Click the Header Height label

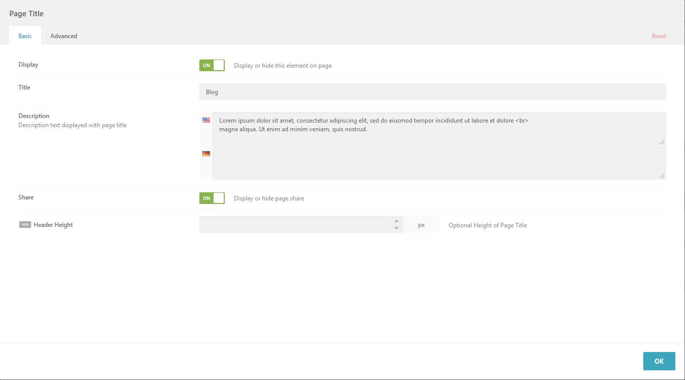click(x=53, y=225)
